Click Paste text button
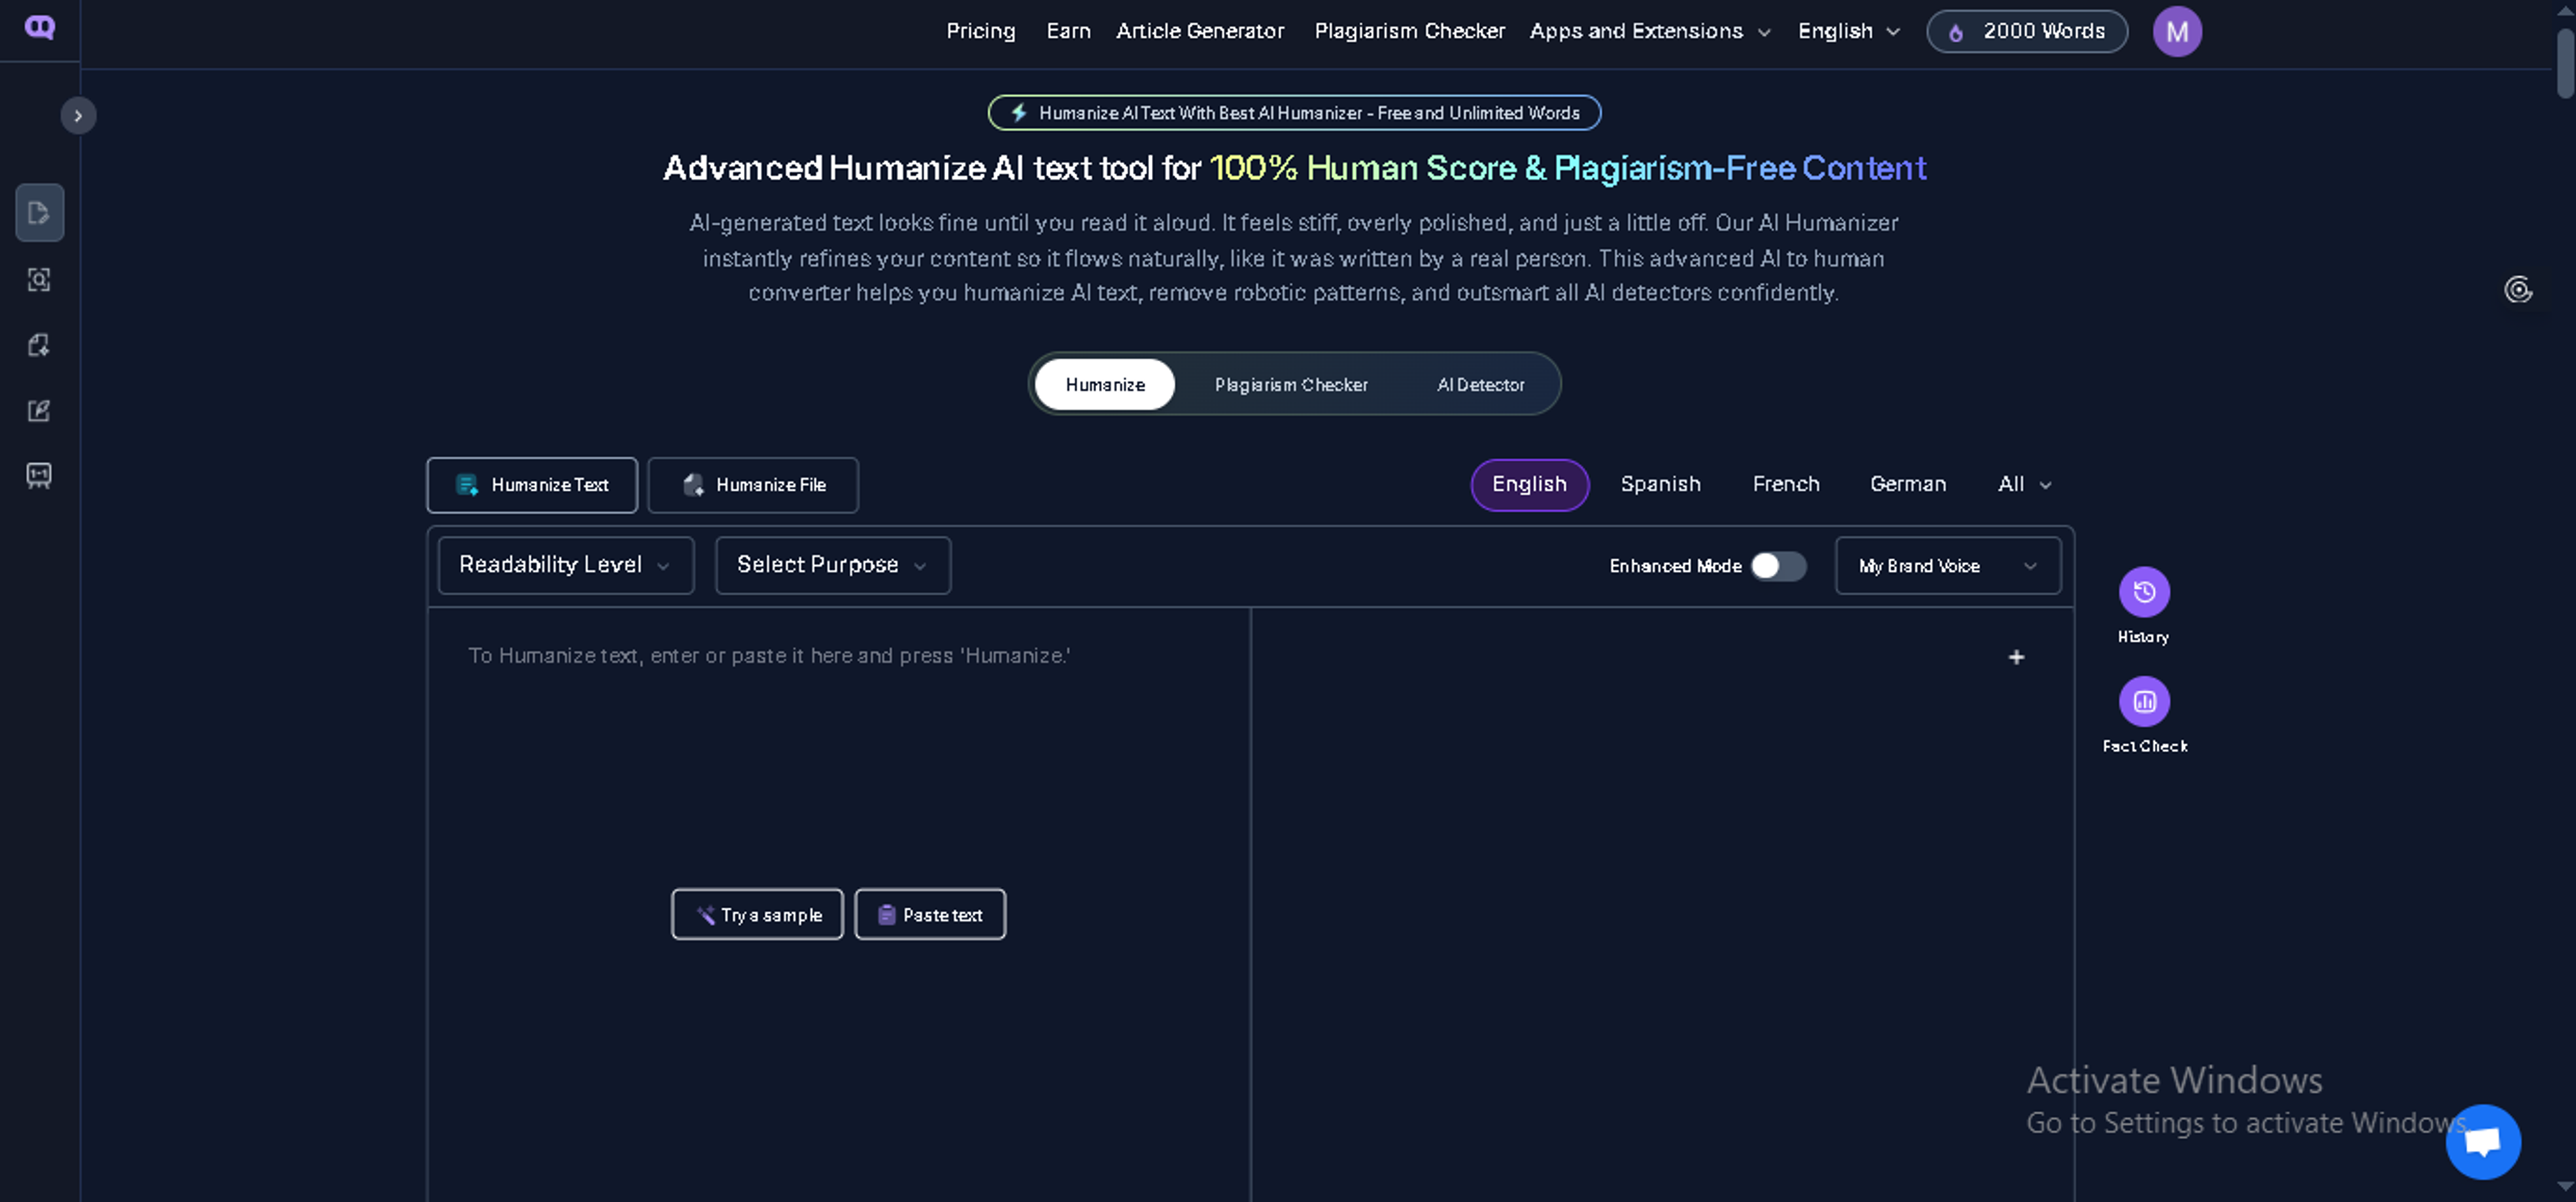This screenshot has height=1202, width=2576. click(930, 914)
